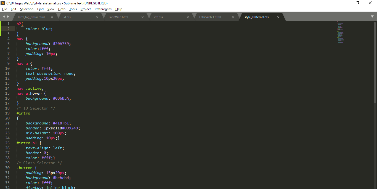Image resolution: width=377 pixels, height=189 pixels.
Task: Close the Lab2Web.1.html tab
Action: pyautogui.click(x=233, y=17)
